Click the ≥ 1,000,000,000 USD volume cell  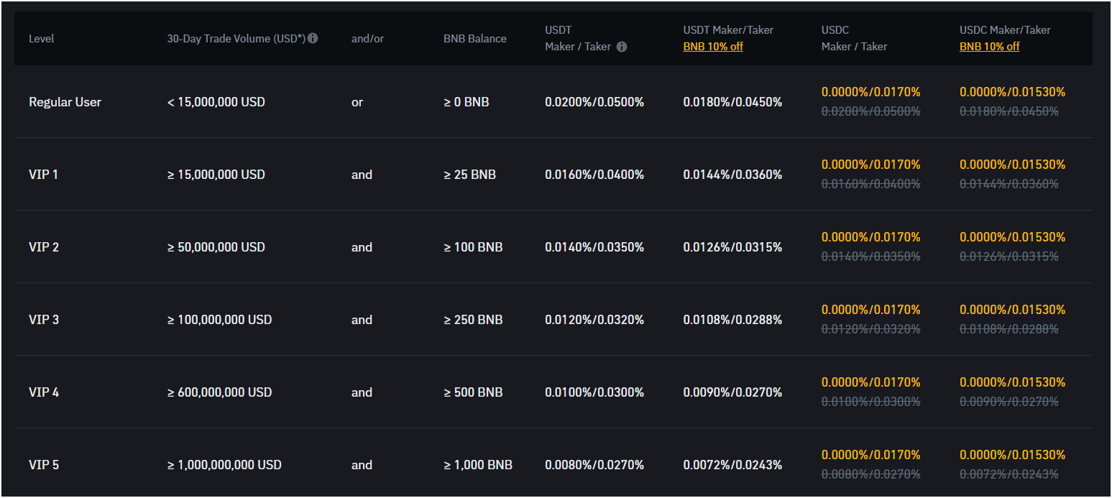224,465
